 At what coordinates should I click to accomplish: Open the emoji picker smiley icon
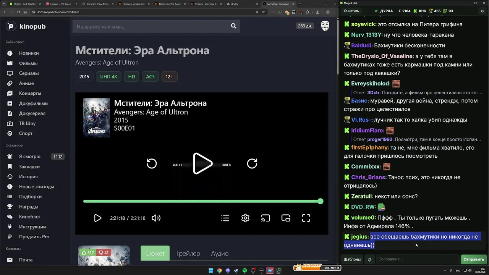coord(369,260)
